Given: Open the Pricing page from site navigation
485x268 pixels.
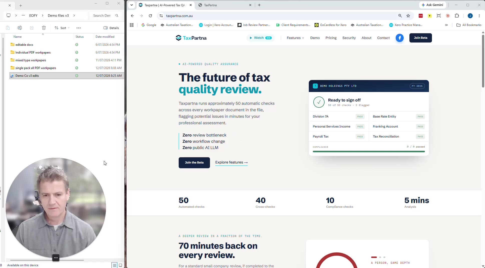Looking at the screenshot, I should pyautogui.click(x=331, y=38).
